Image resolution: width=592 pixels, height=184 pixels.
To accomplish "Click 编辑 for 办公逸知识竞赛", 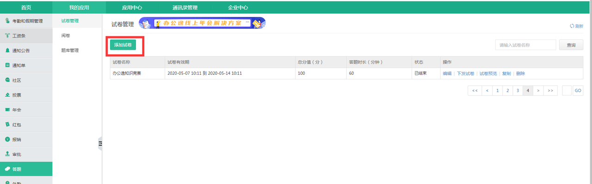I will pyautogui.click(x=447, y=73).
